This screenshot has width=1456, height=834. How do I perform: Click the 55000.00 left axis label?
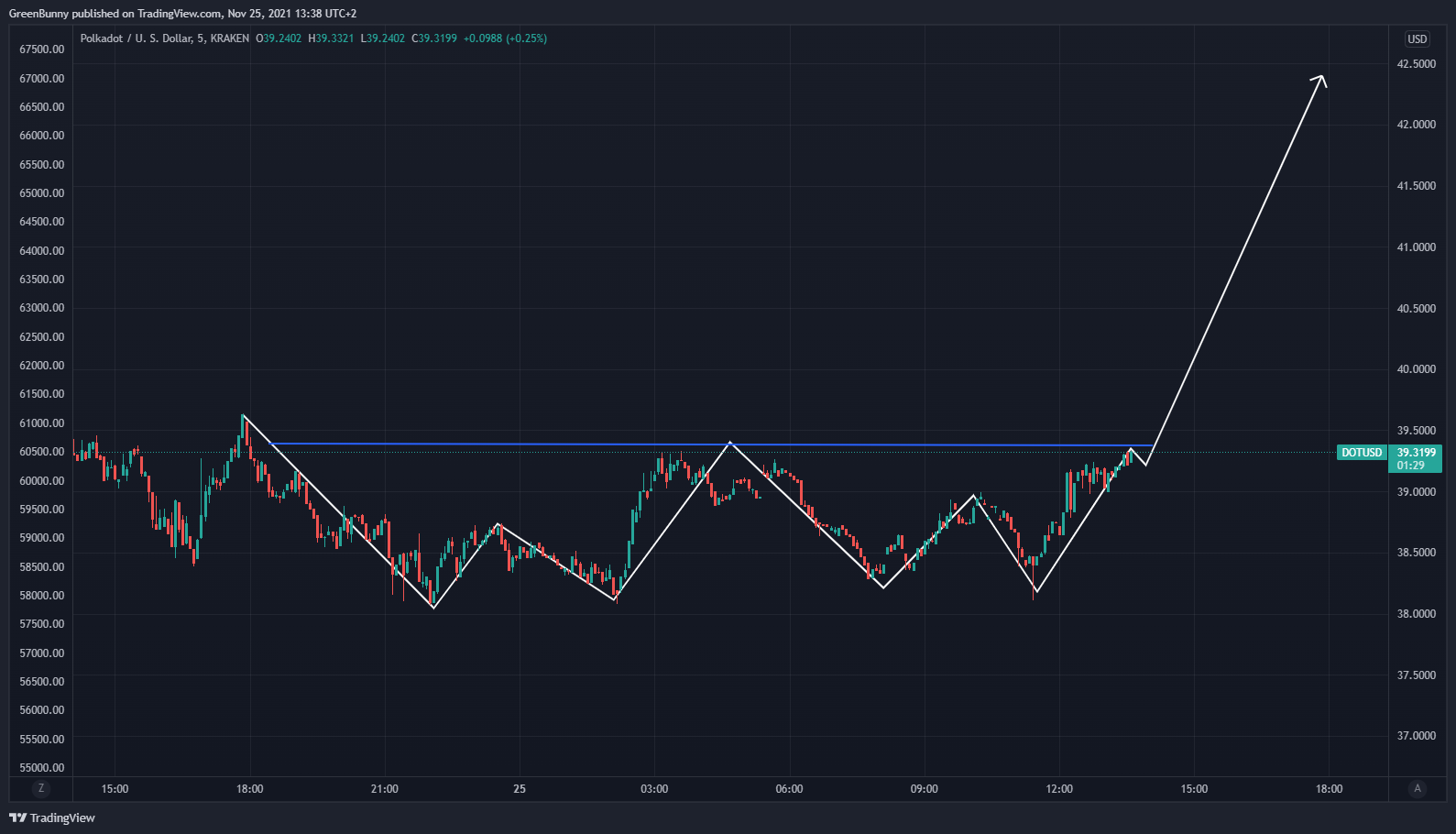42,768
